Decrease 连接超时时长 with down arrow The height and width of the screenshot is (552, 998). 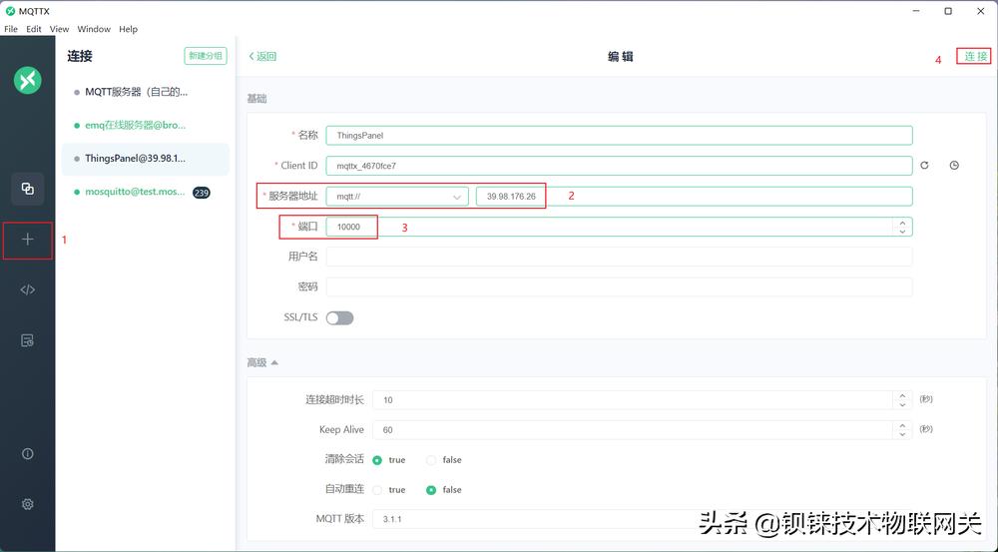[x=902, y=404]
